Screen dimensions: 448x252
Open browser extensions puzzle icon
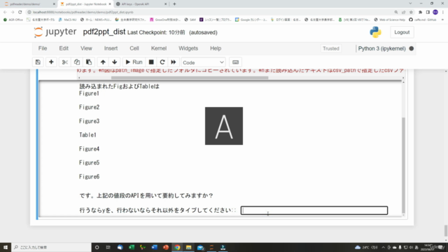420,13
